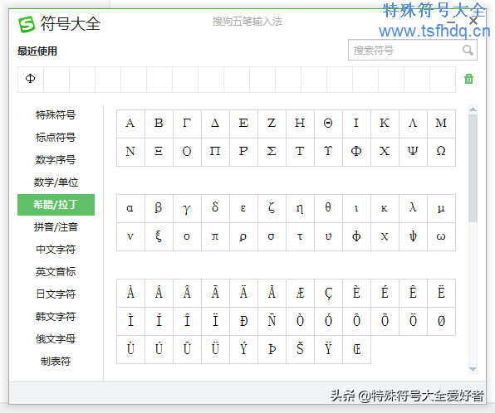The height and width of the screenshot is (413, 495).
Task: Click the magnifier search icon
Action: click(x=468, y=50)
